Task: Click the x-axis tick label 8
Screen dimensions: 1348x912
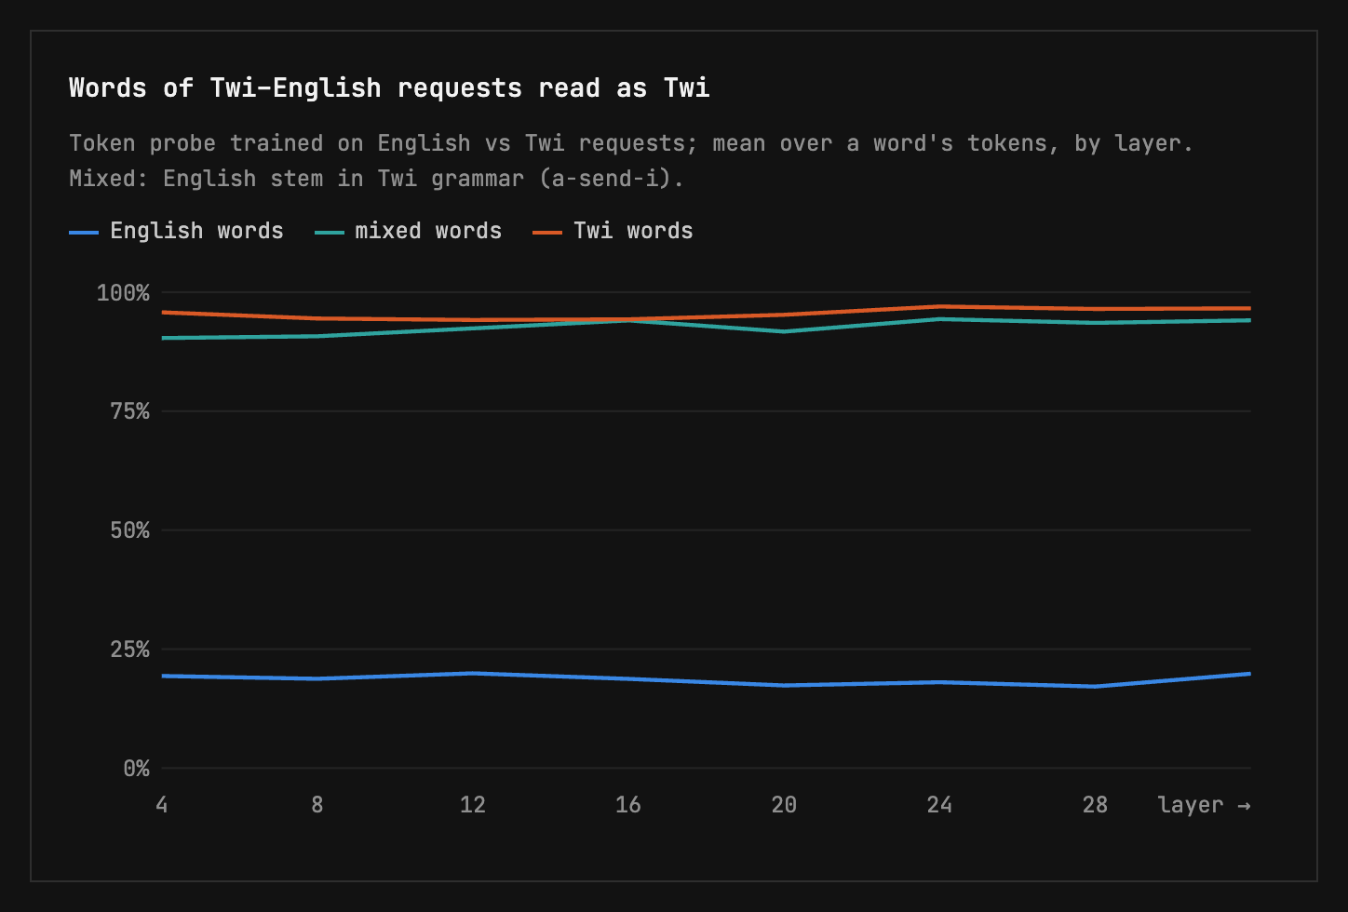Action: [x=317, y=805]
